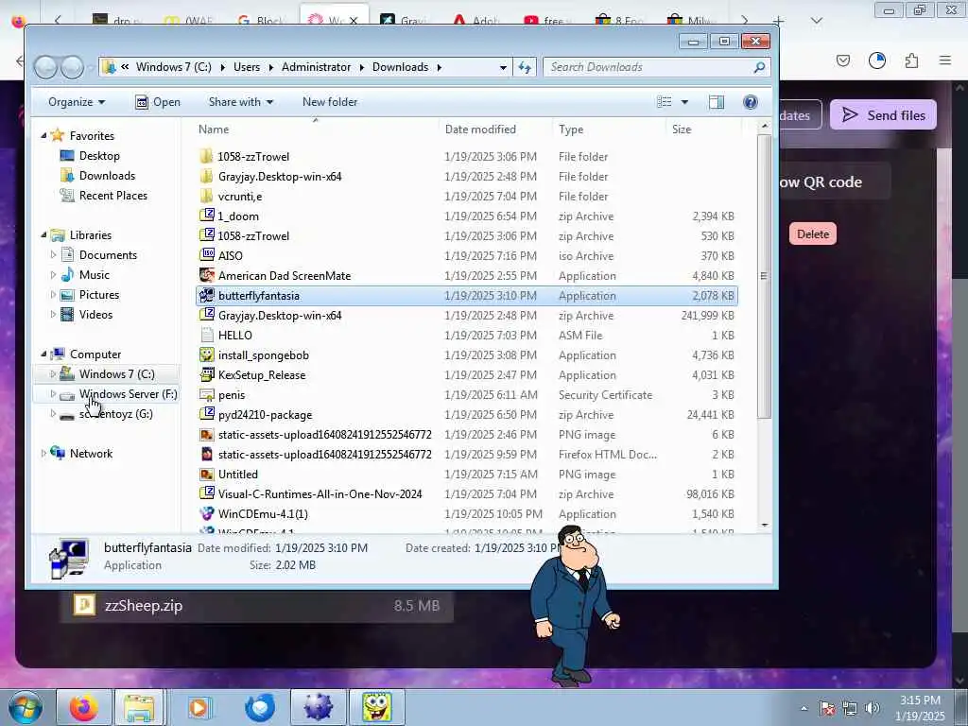Click the Pocket save icon in Firefox

coord(843,60)
